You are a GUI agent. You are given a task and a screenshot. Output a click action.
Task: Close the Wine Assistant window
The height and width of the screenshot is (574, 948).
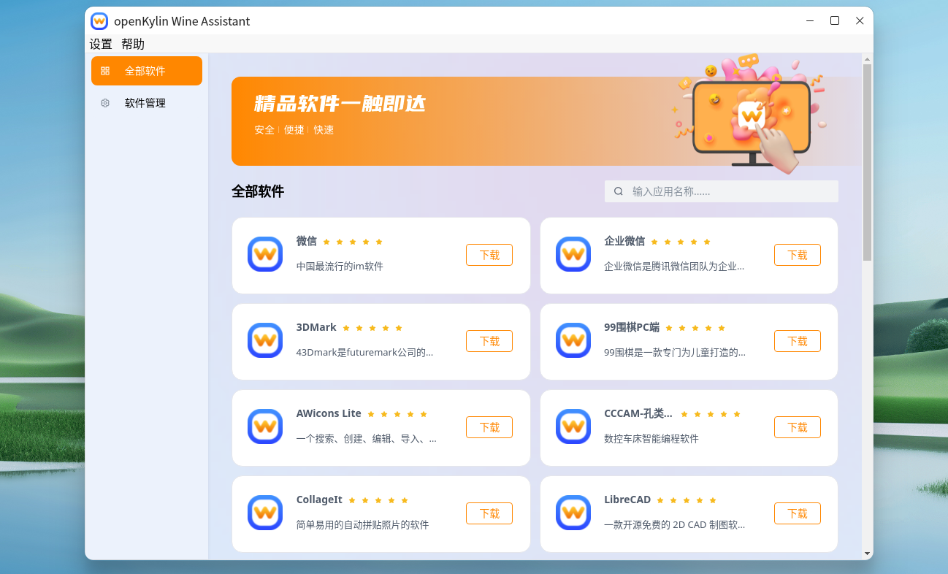point(860,20)
